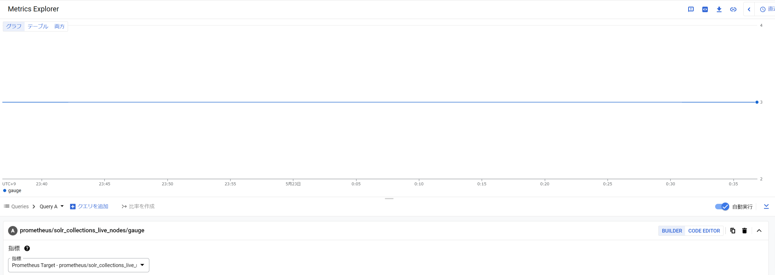Open the Query A dropdown
Image resolution: width=775 pixels, height=275 pixels.
52,206
